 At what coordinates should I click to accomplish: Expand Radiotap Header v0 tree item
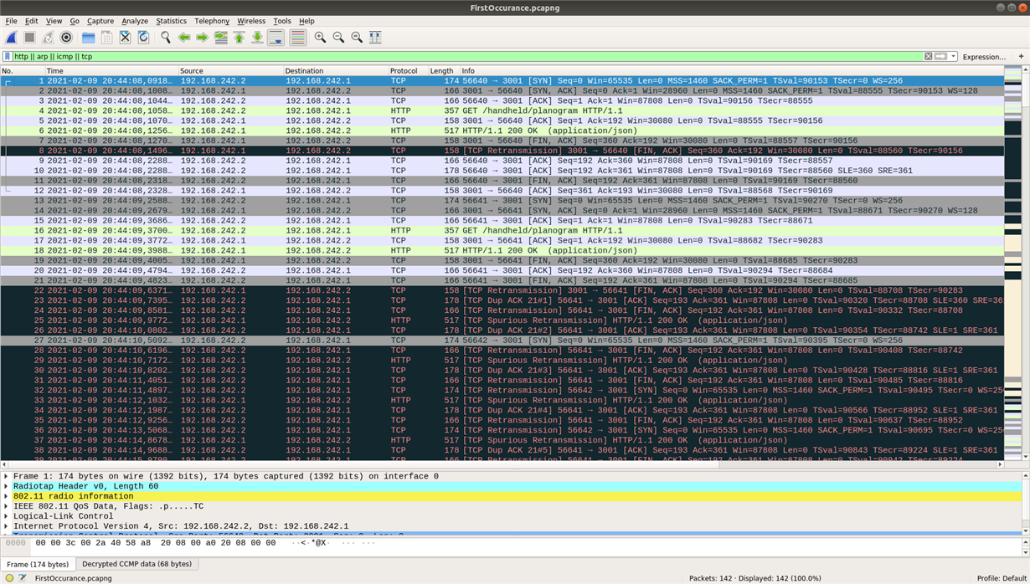[7, 486]
